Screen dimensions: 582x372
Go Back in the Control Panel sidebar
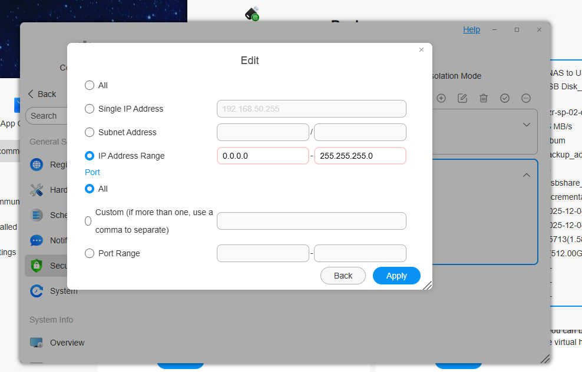click(42, 94)
